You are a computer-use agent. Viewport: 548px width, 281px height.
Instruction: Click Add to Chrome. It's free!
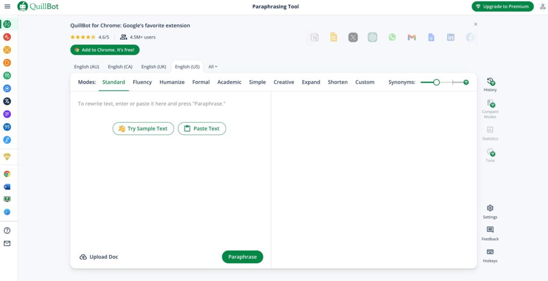pos(105,50)
